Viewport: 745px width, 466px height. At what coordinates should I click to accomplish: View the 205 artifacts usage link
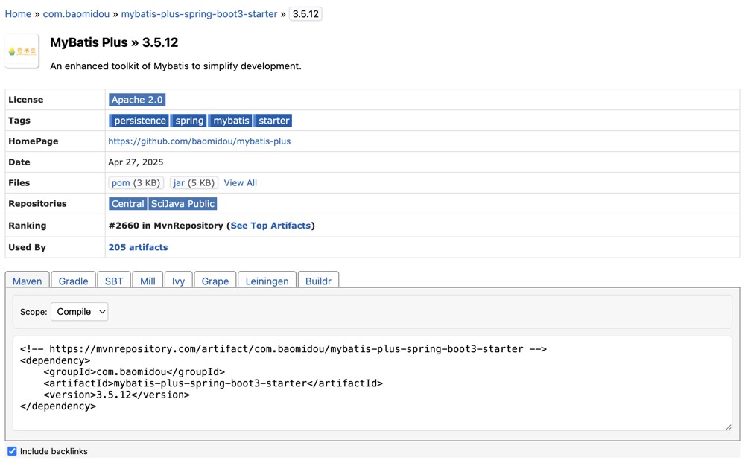[139, 248]
